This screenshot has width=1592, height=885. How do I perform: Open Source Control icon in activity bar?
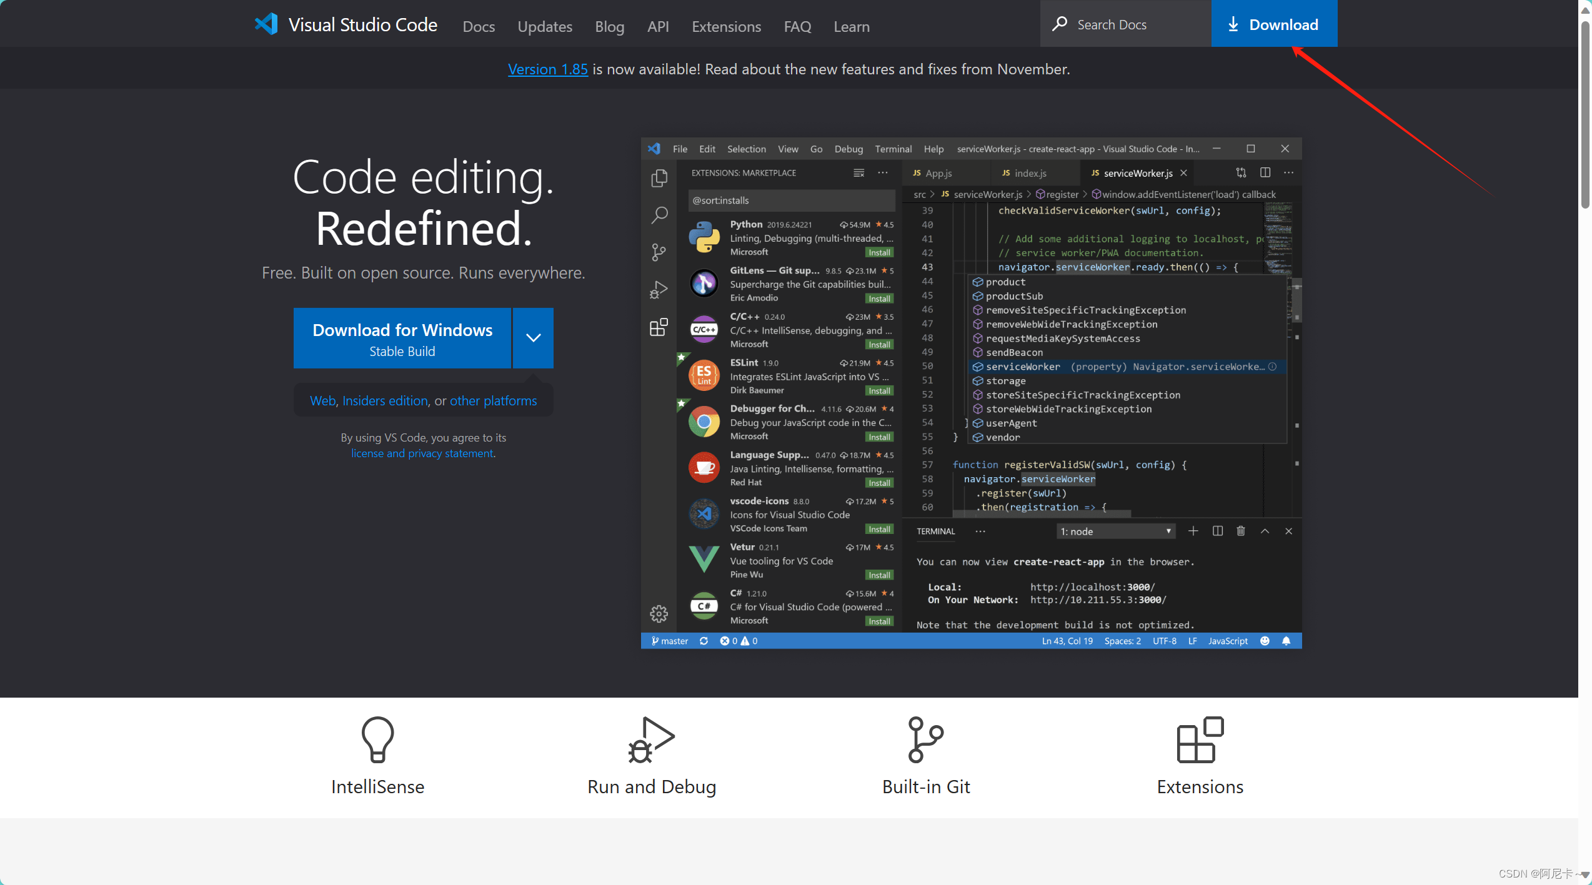tap(659, 252)
